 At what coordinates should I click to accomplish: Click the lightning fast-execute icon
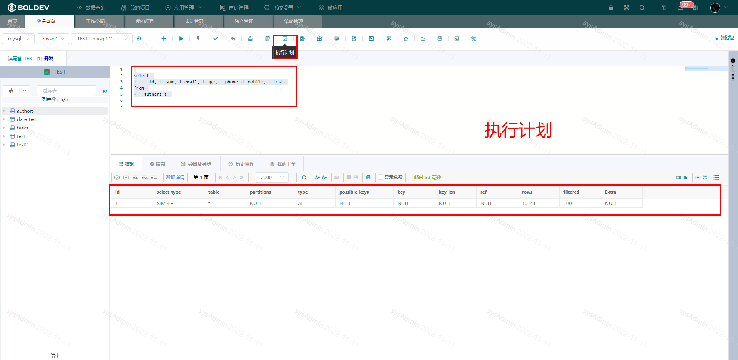[198, 39]
